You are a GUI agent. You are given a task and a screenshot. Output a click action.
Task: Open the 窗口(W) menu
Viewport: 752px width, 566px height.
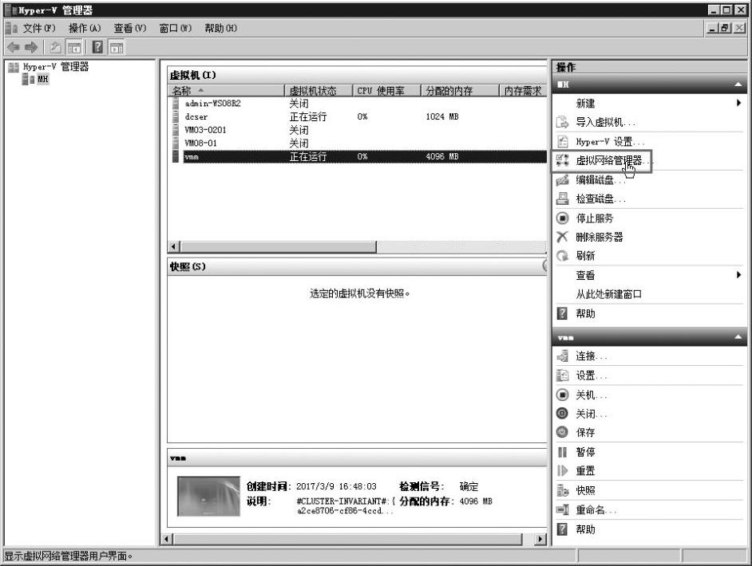175,28
